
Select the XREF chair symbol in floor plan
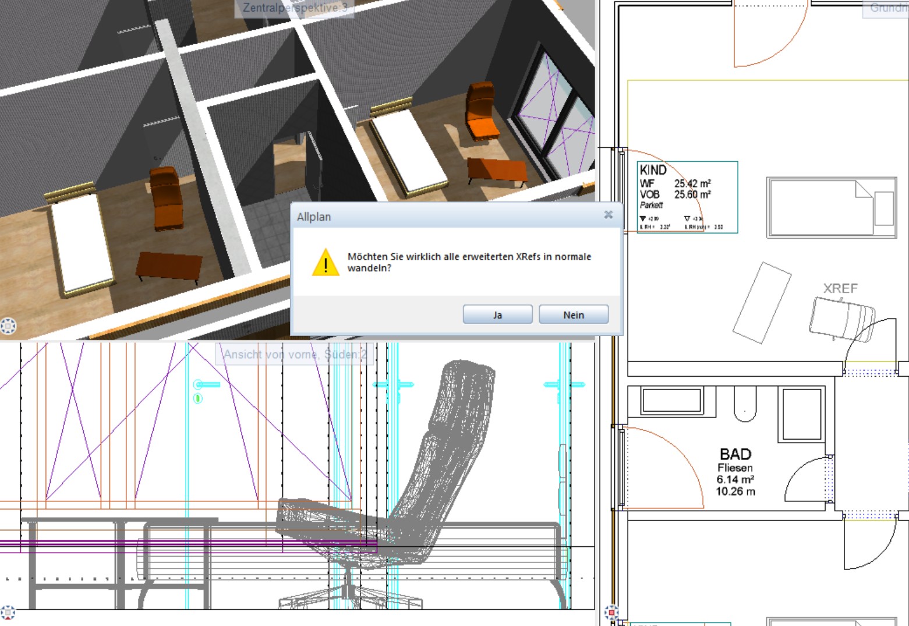tap(841, 319)
